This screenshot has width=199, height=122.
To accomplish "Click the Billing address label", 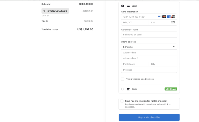I will pyautogui.click(x=129, y=42).
